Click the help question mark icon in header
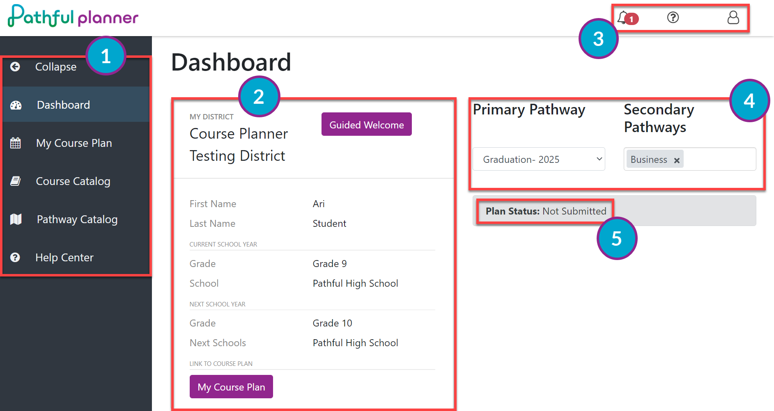The image size is (774, 411). (x=673, y=17)
